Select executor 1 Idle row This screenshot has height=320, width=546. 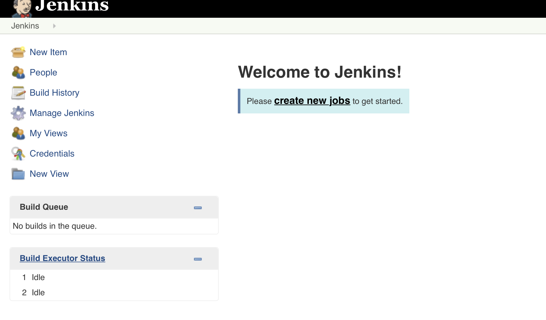114,278
